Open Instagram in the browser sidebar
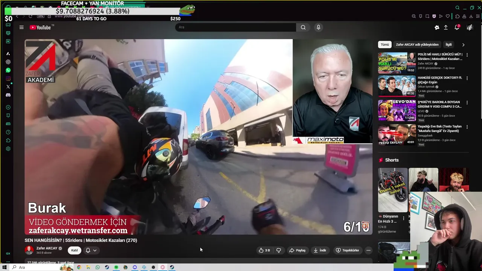Screen dimensions: 482x271 [x=8, y=79]
